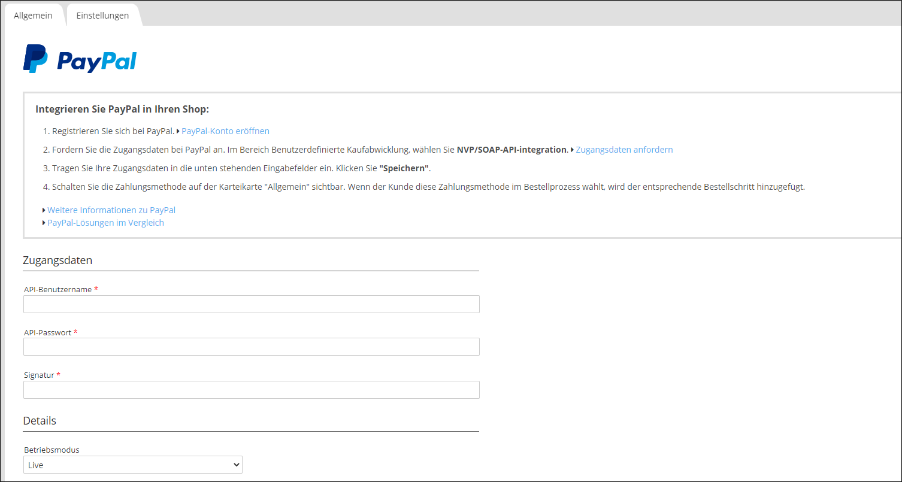Click the triangle icon before "PayPal-Lösungen im Vergleich"

click(44, 222)
